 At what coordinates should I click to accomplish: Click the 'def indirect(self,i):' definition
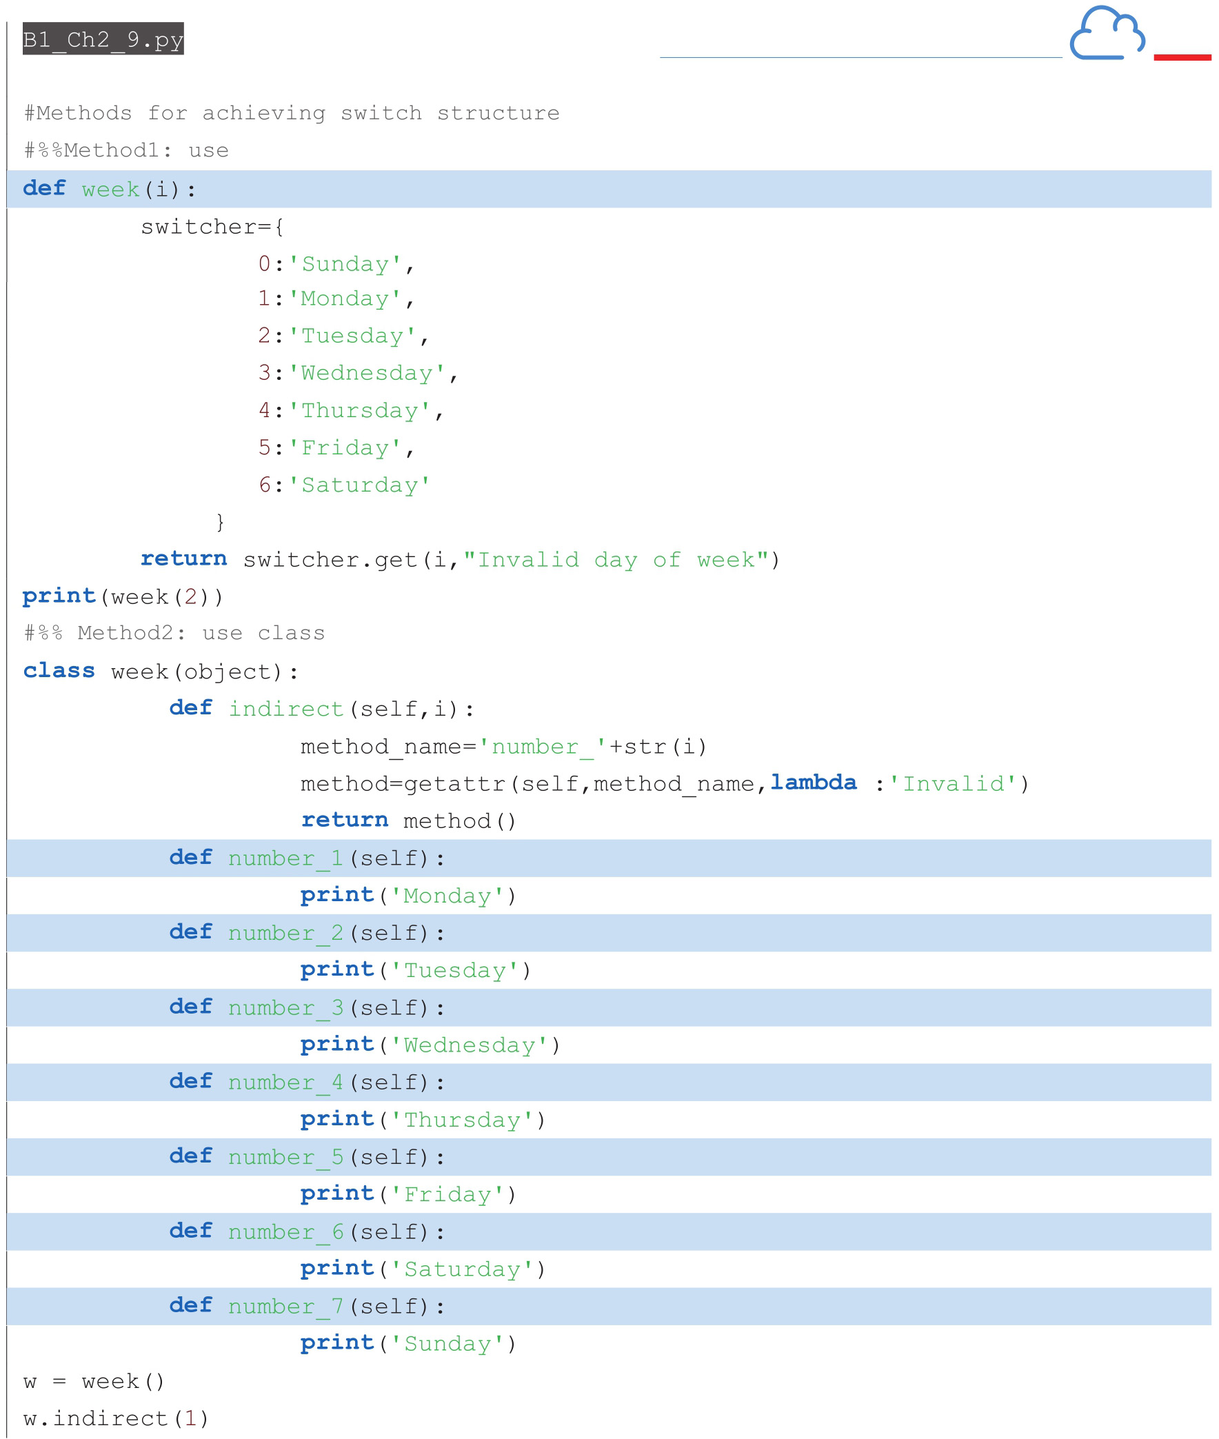tap(321, 708)
